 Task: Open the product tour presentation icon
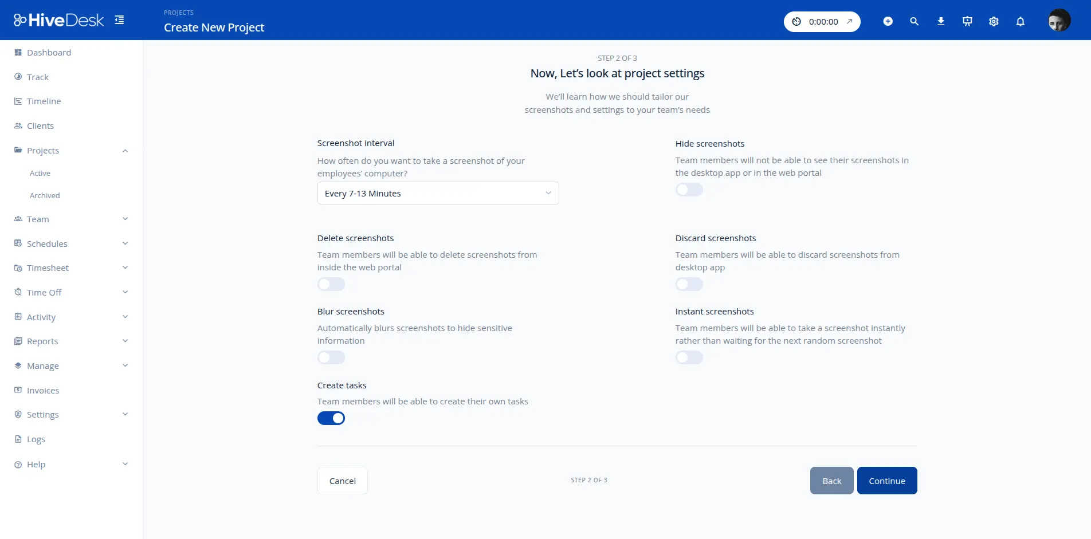point(967,21)
